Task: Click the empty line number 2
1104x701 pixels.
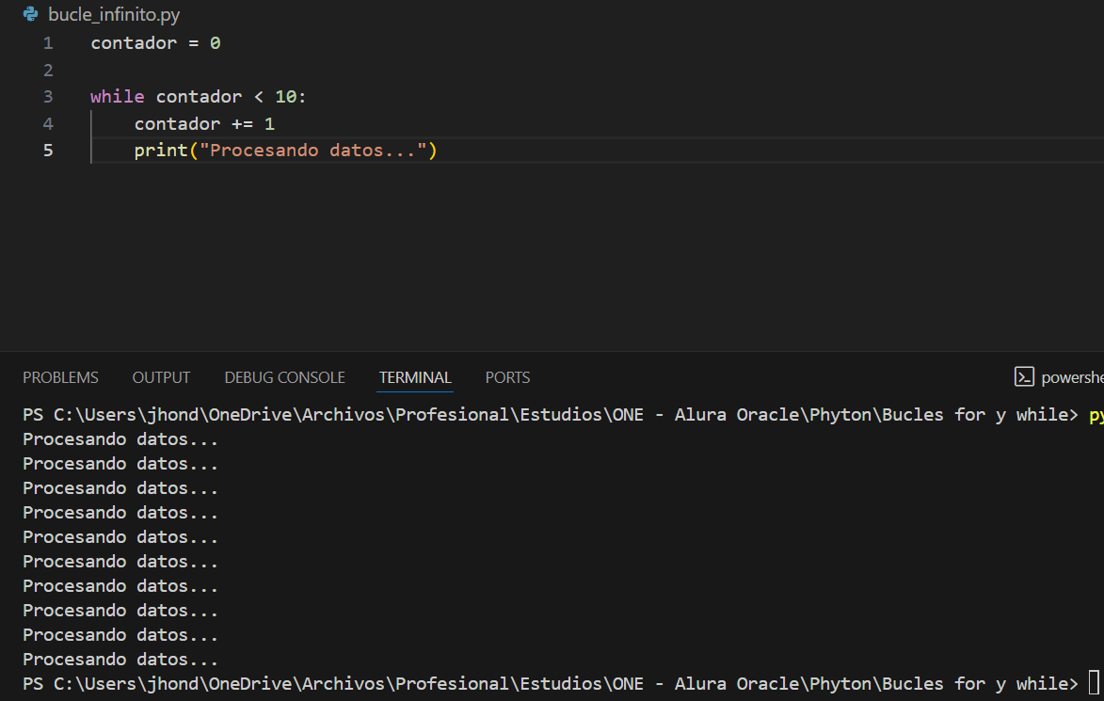Action: 47,71
